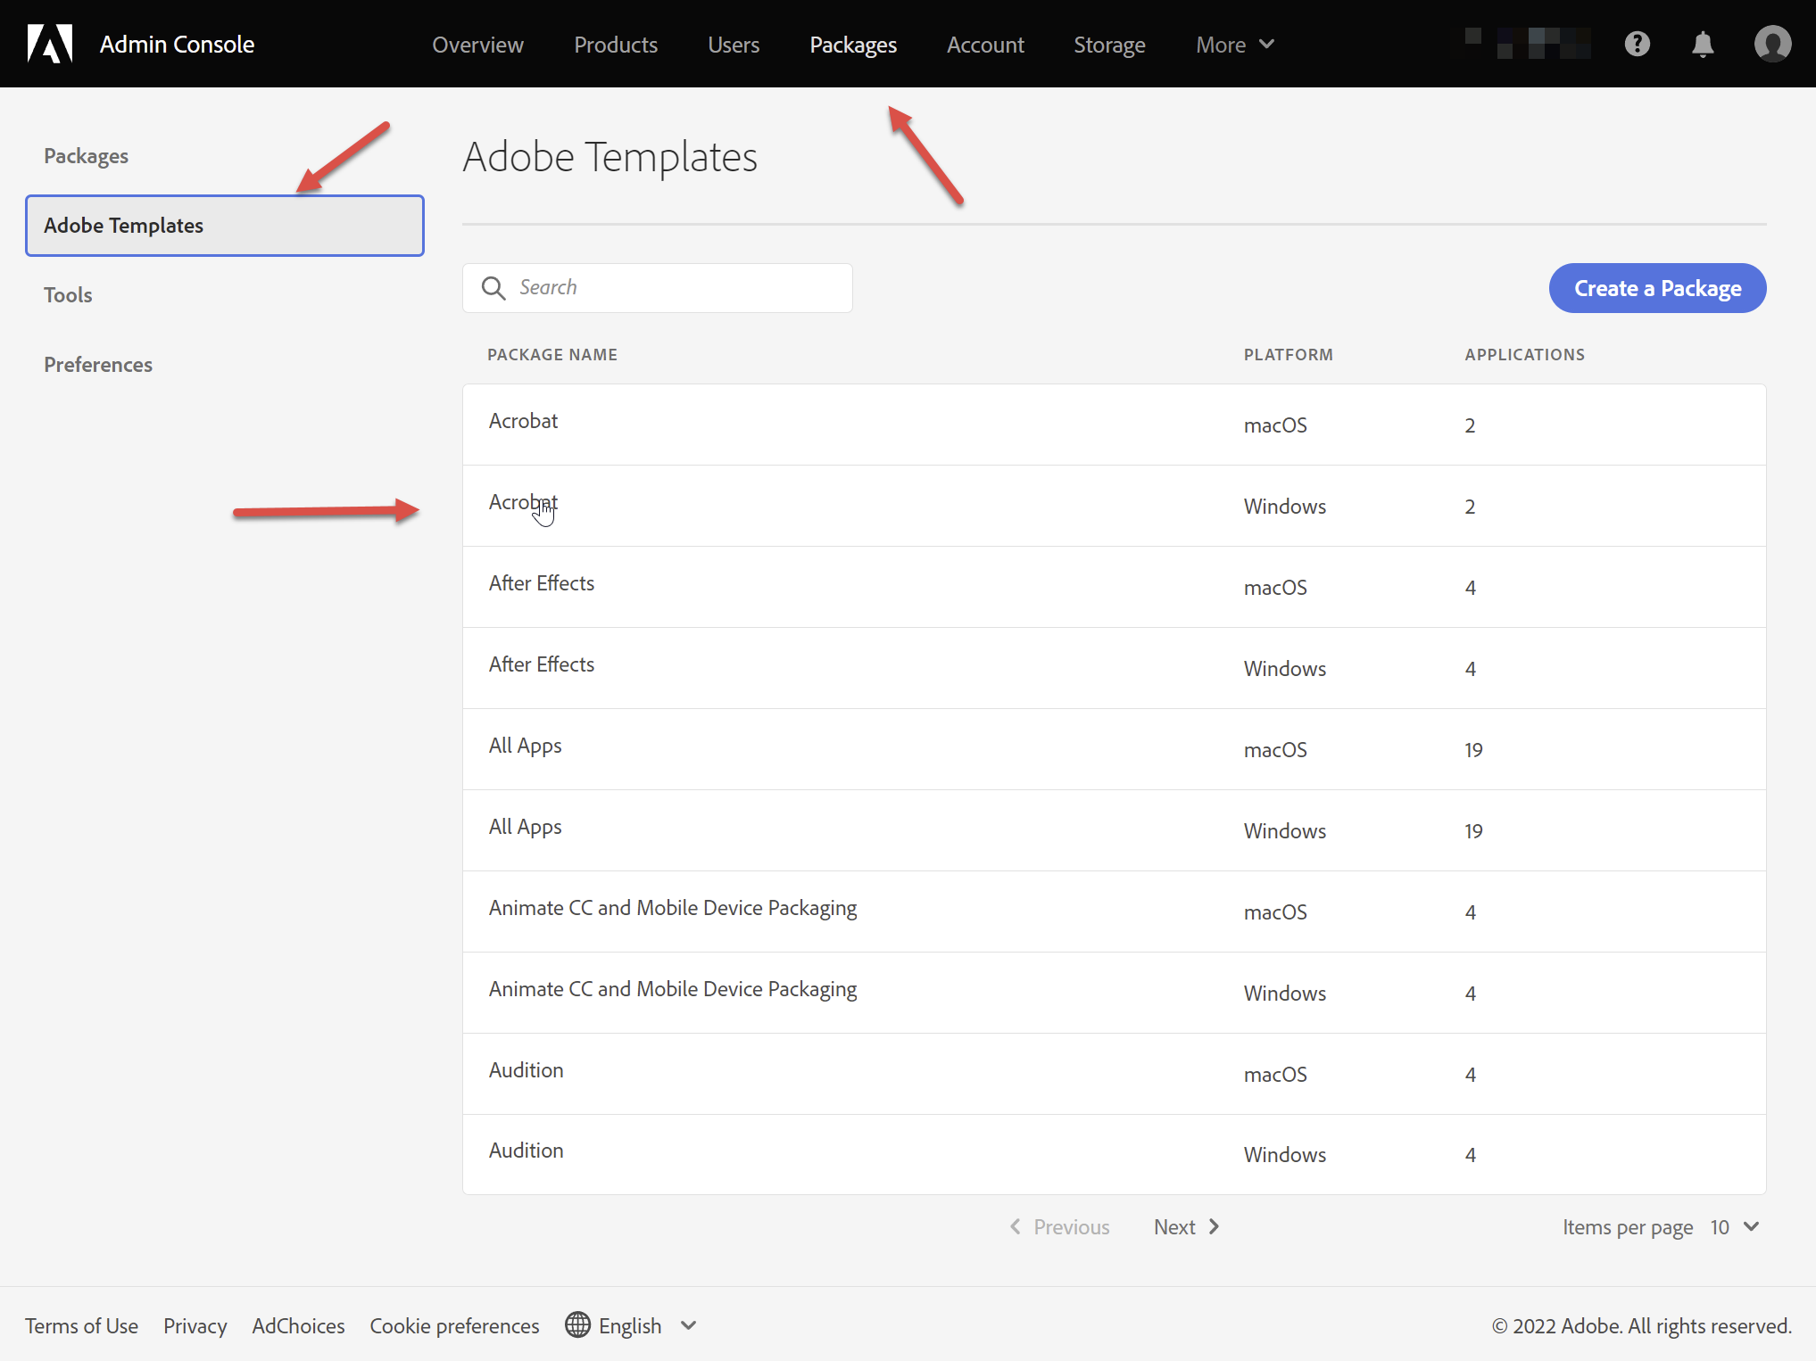This screenshot has width=1816, height=1361.
Task: Open the notifications bell
Action: [x=1704, y=44]
